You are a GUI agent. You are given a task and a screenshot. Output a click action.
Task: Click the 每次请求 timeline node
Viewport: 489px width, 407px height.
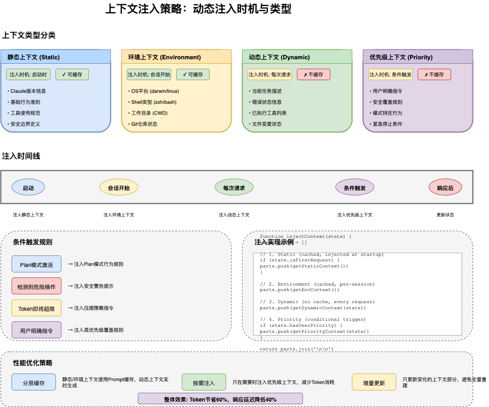pos(234,187)
